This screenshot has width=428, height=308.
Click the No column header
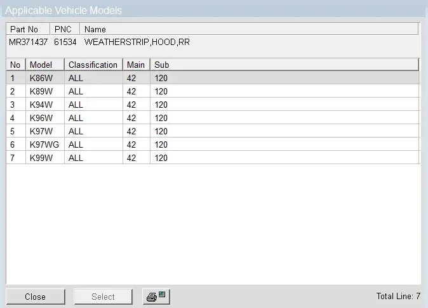pyautogui.click(x=16, y=65)
